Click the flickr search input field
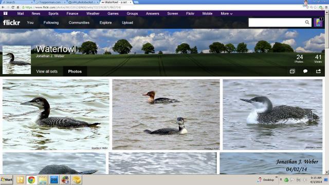This screenshot has width=329, height=185. pyautogui.click(x=277, y=22)
